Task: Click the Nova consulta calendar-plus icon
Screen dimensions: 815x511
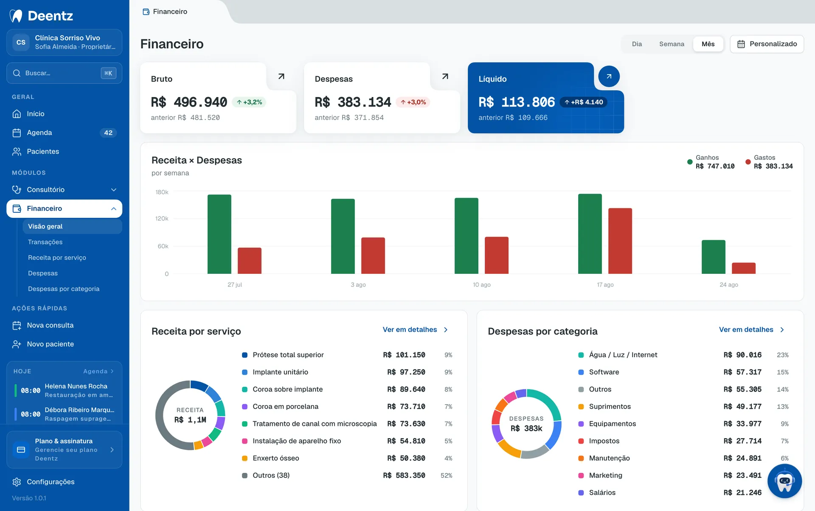Action: click(x=17, y=325)
